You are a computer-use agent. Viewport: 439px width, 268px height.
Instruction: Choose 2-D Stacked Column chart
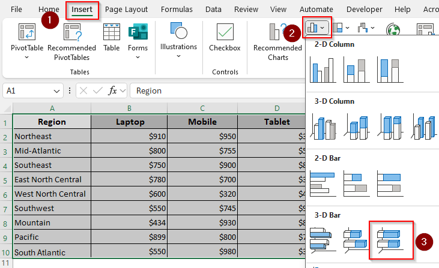click(x=356, y=70)
